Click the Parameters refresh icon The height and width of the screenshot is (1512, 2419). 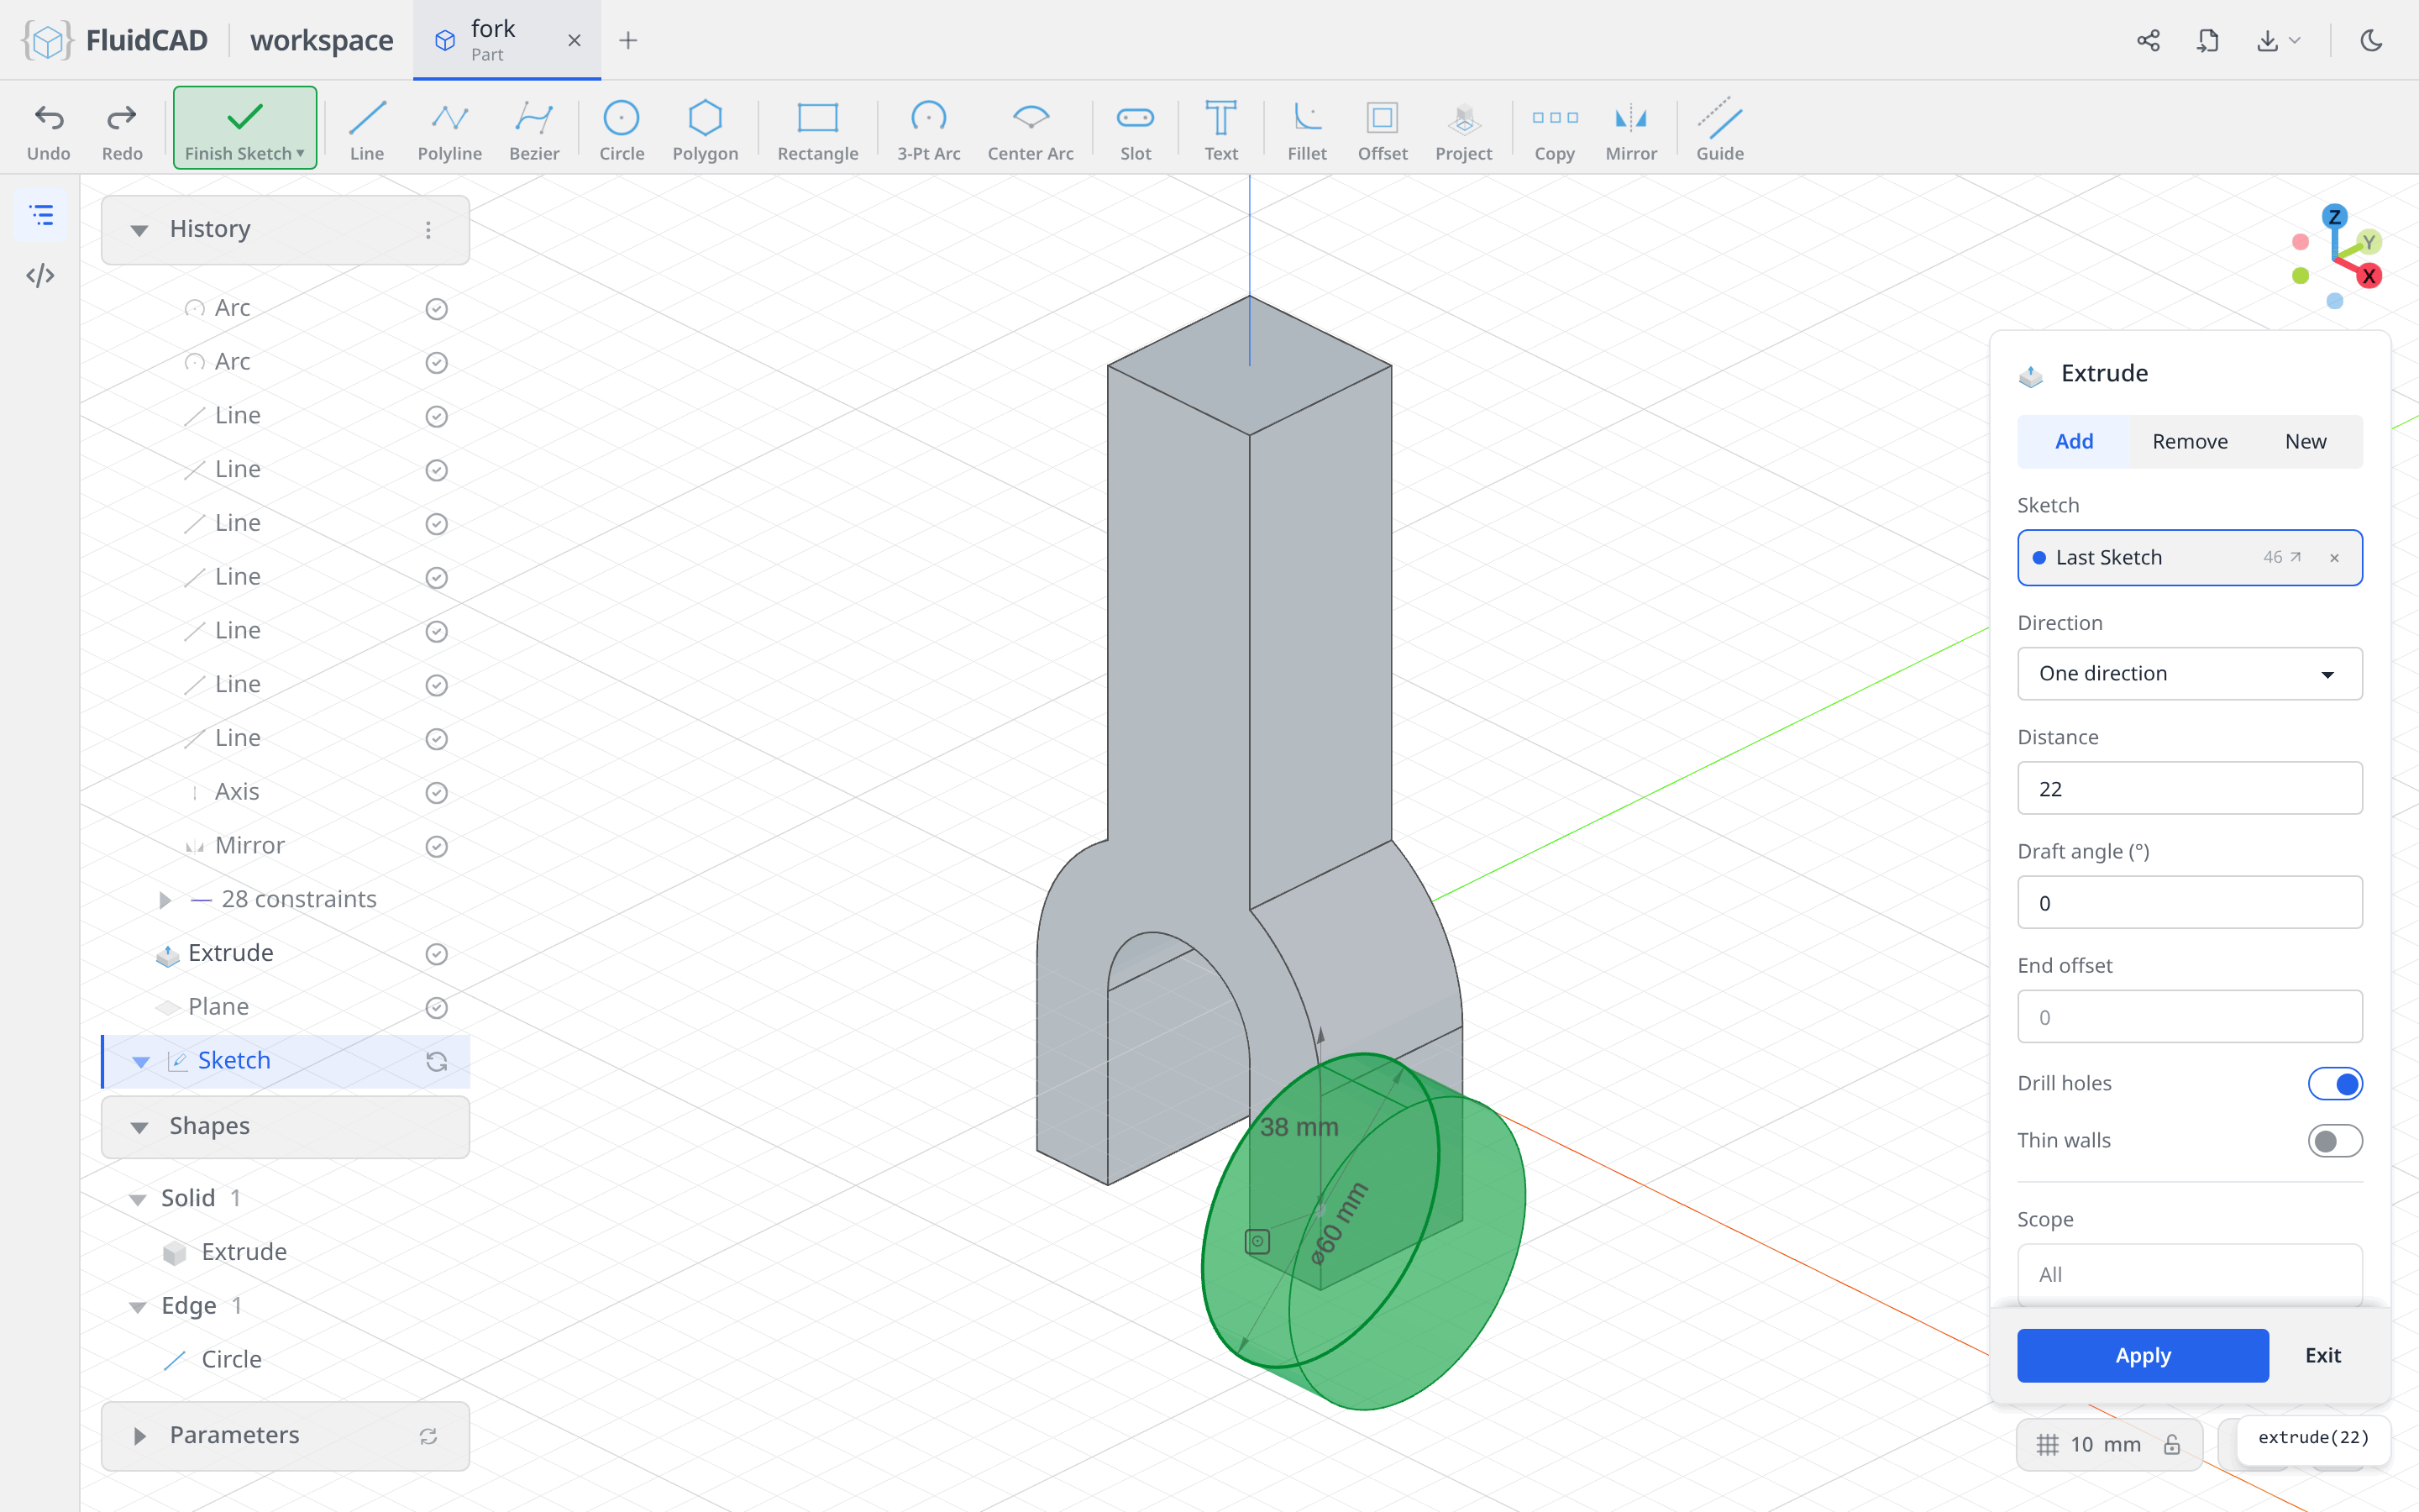click(428, 1436)
